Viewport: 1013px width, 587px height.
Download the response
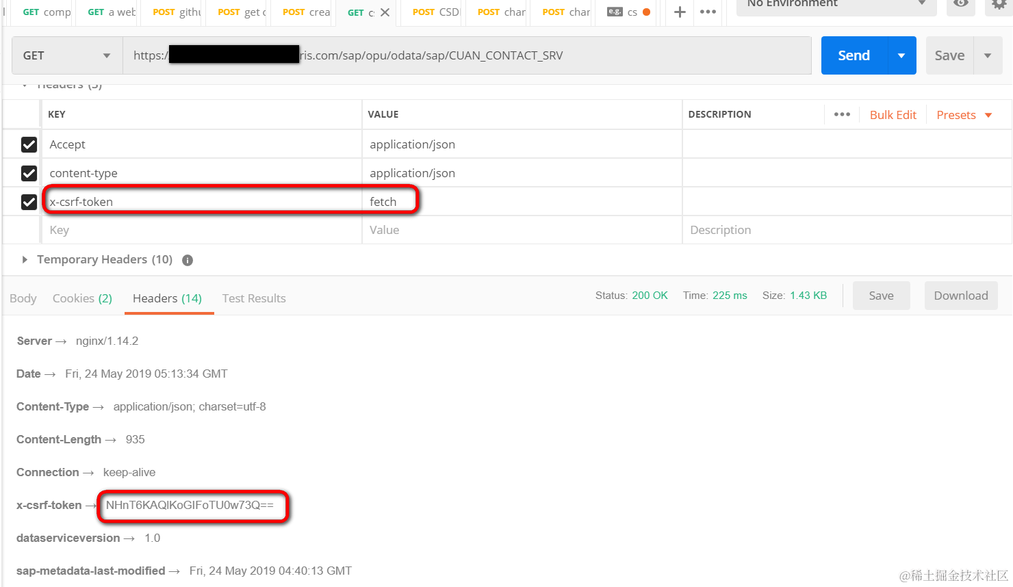coord(961,296)
